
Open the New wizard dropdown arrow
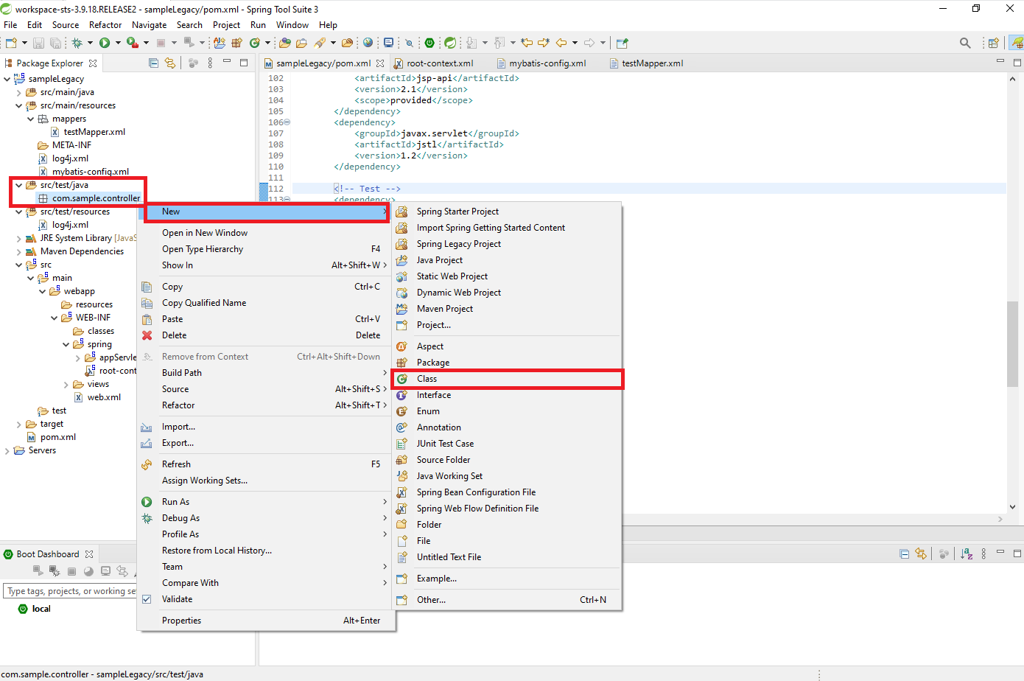tap(24, 43)
